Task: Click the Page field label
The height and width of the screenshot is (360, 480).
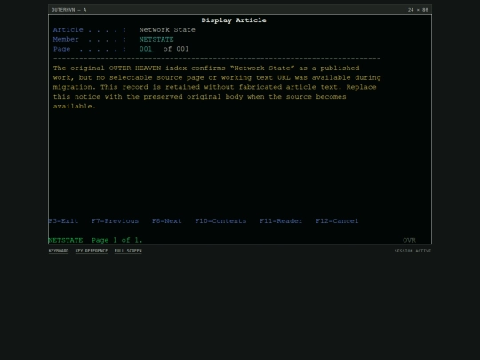Action: pyautogui.click(x=62, y=49)
